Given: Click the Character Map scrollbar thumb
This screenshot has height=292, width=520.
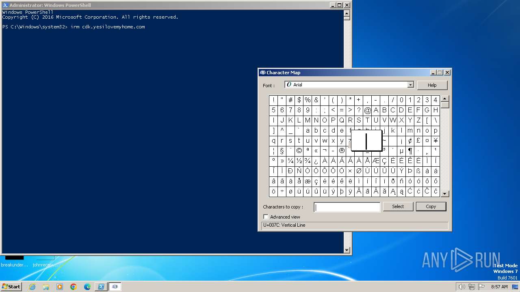Looking at the screenshot, I should 445,105.
